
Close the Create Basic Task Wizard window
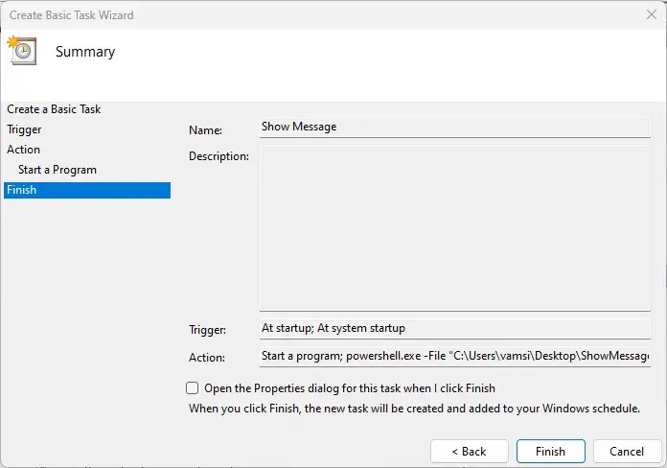pyautogui.click(x=651, y=14)
